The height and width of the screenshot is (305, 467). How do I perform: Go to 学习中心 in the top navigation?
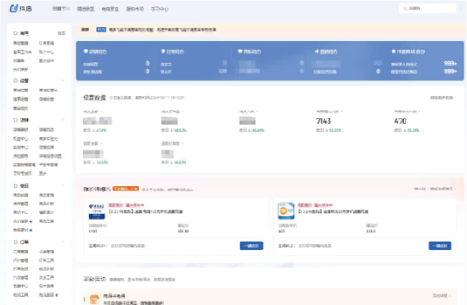point(158,9)
